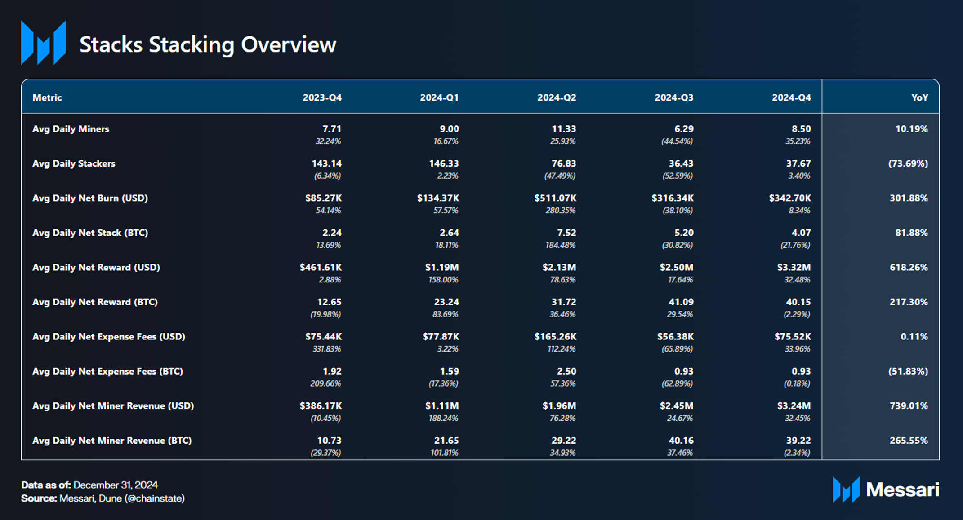Click the December 31, 2024 date text
963x520 pixels.
pyautogui.click(x=116, y=485)
